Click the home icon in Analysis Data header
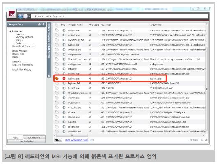The image size is (217, 164). click(x=39, y=25)
